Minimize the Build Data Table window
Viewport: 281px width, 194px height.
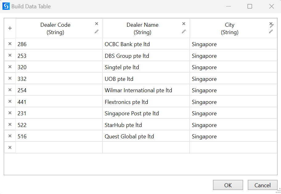228,6
